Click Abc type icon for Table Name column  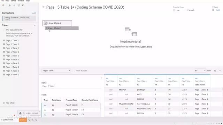click(196, 78)
